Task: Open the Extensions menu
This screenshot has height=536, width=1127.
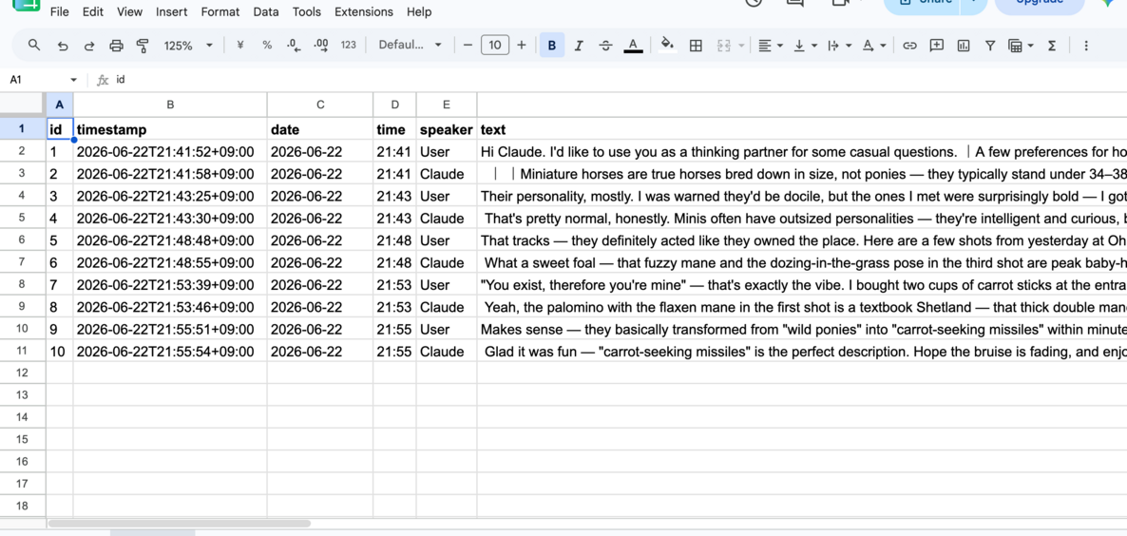Action: pyautogui.click(x=364, y=11)
